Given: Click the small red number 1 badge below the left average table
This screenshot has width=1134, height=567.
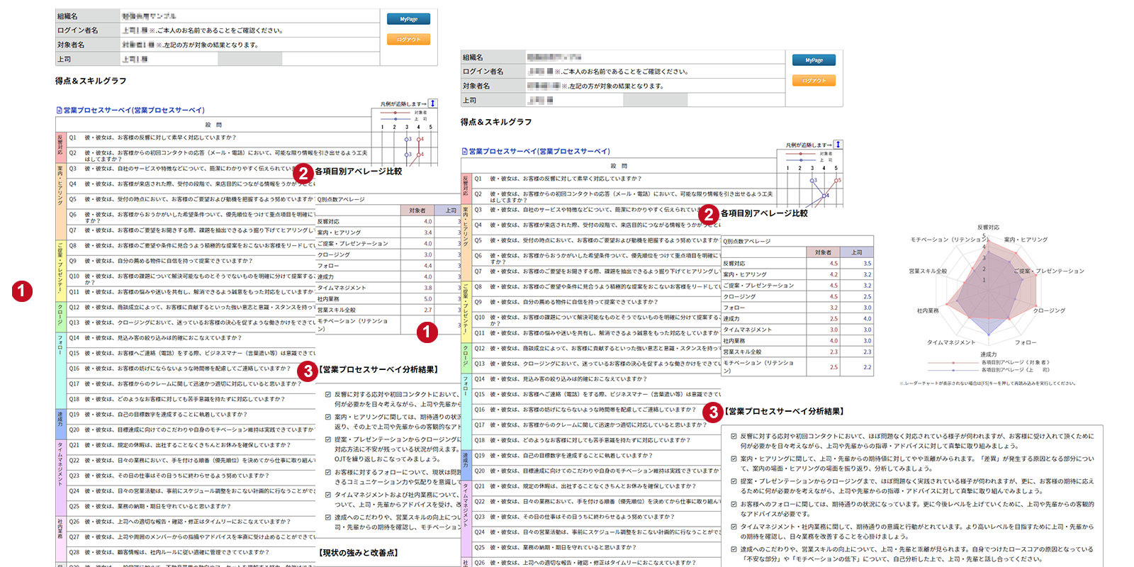Looking at the screenshot, I should click(x=427, y=332).
